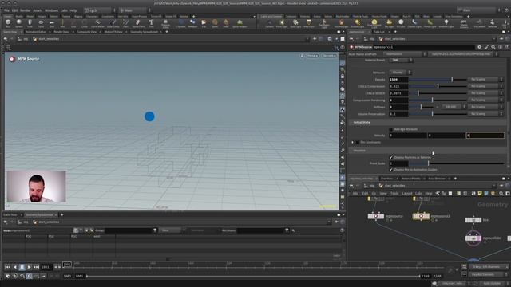This screenshot has height=287, width=511.
Task: Select the Torus shelf tool
Action: pyautogui.click(x=41, y=23)
